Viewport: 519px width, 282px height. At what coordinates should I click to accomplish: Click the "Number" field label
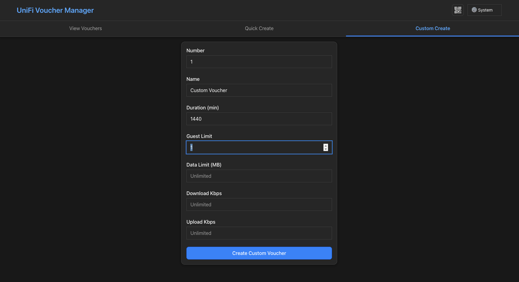[195, 50]
